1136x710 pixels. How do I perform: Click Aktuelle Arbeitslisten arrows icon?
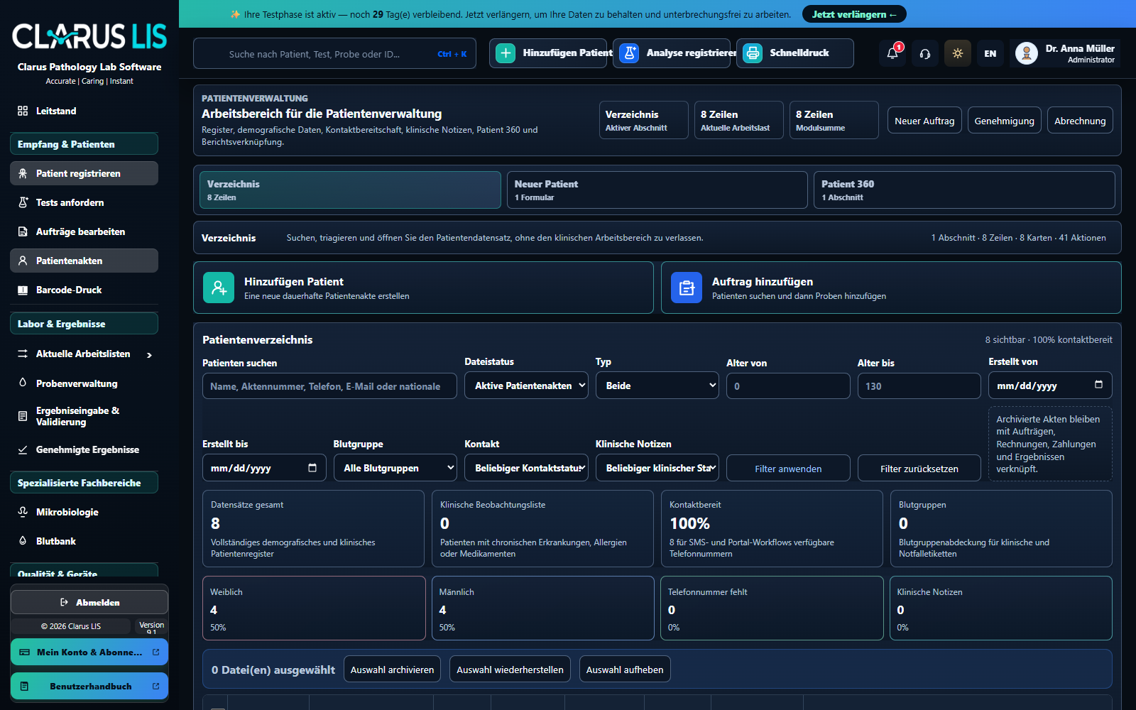tap(23, 354)
